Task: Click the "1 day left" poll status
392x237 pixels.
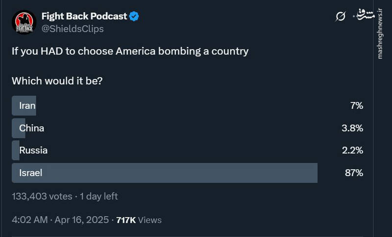Action: point(98,196)
